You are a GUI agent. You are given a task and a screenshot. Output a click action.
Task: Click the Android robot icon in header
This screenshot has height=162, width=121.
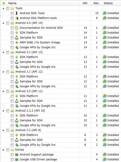[4, 3]
